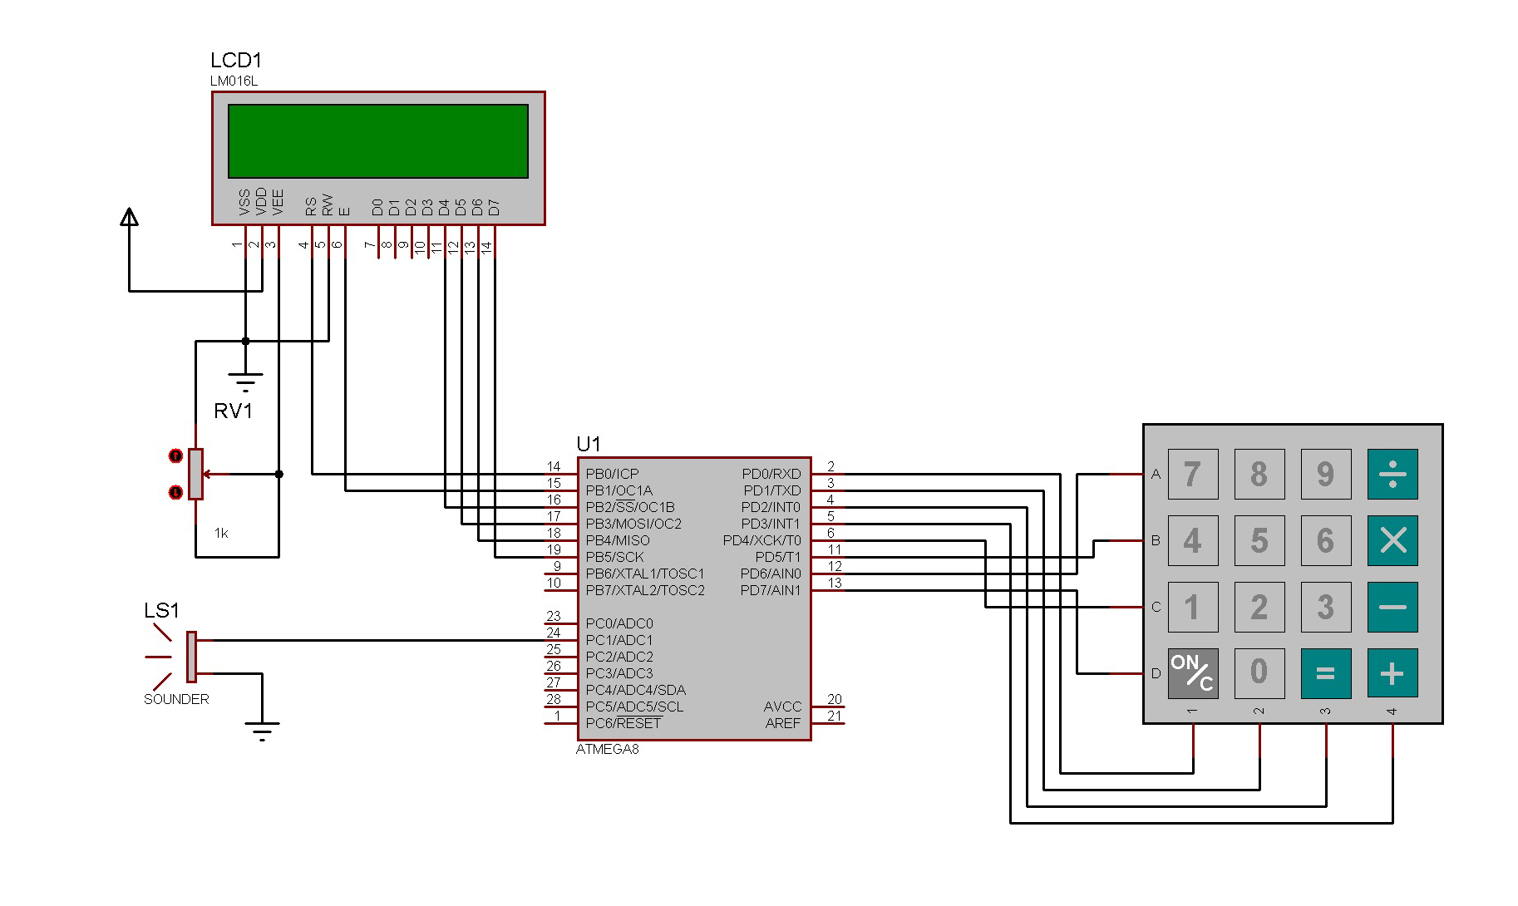Image resolution: width=1518 pixels, height=906 pixels.
Task: Click the PB6/XTAL1/TOSC1 pin label
Action: pos(645,574)
